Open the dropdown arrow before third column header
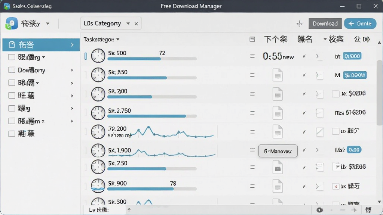 325,39
